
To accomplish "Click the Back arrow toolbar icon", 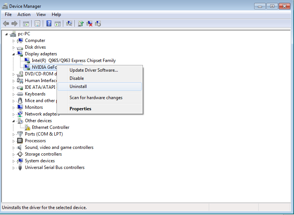I will pos(6,23).
